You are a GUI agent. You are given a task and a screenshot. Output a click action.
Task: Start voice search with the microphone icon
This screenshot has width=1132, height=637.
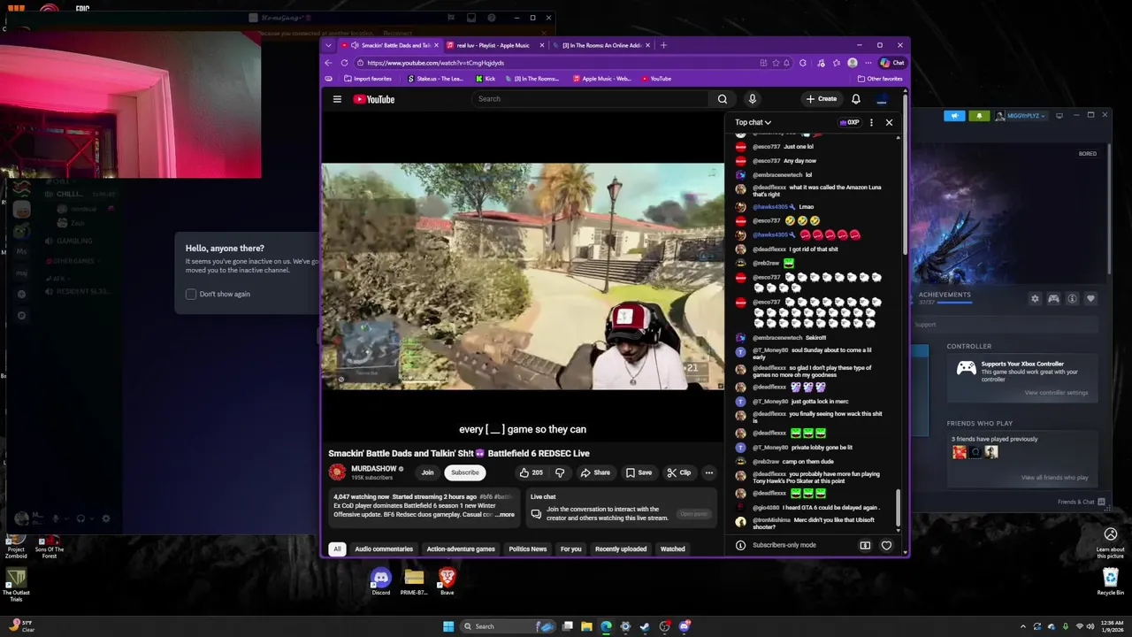752,99
